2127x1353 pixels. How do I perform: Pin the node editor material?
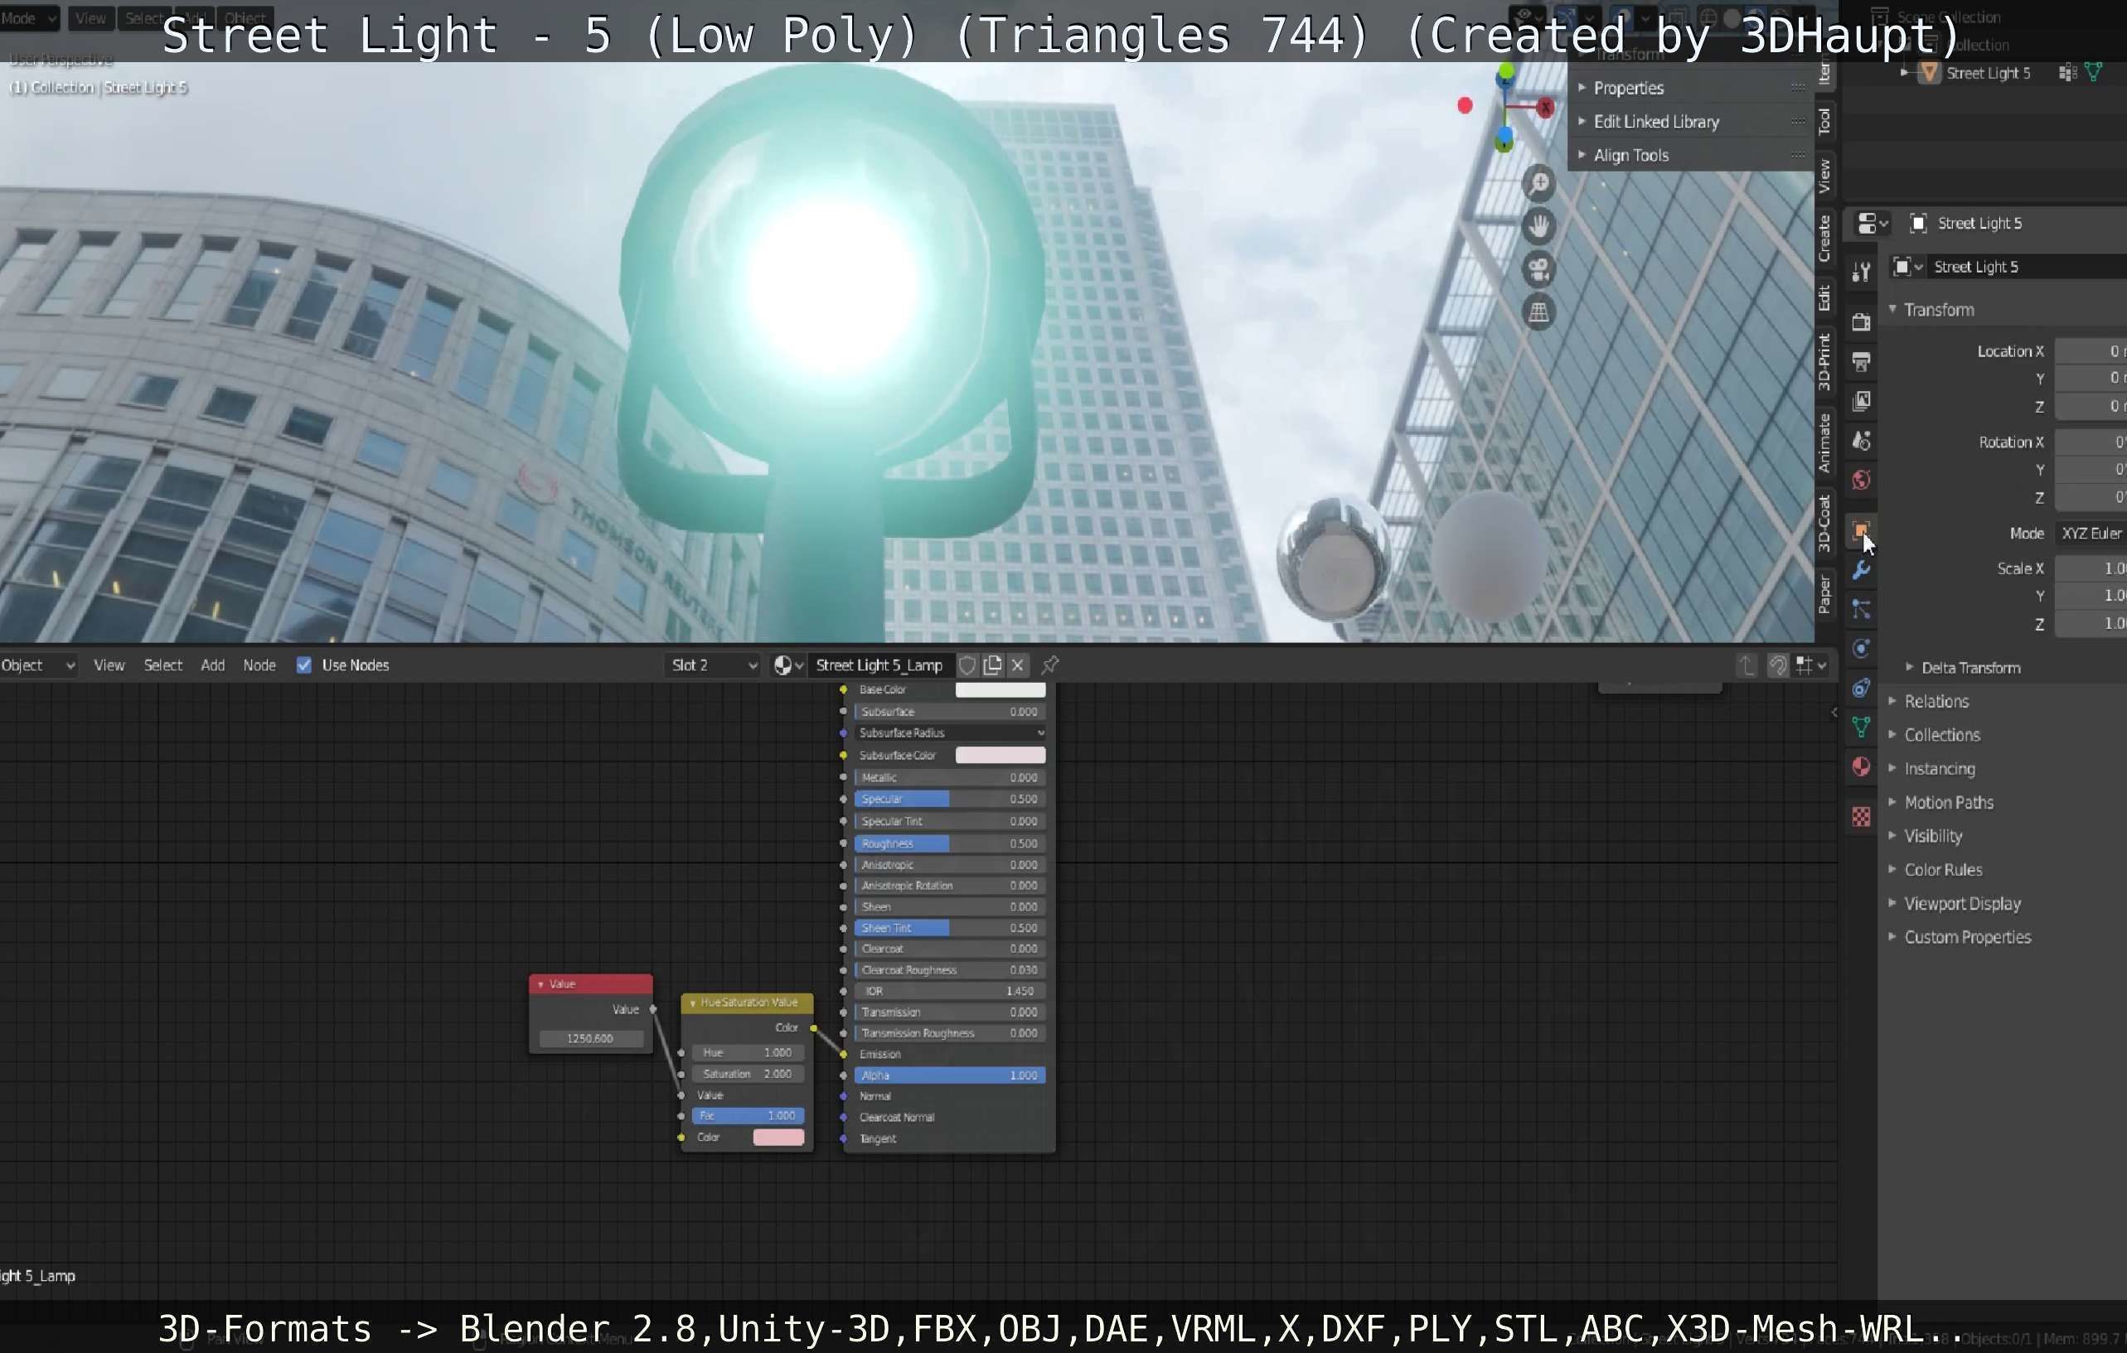1050,665
